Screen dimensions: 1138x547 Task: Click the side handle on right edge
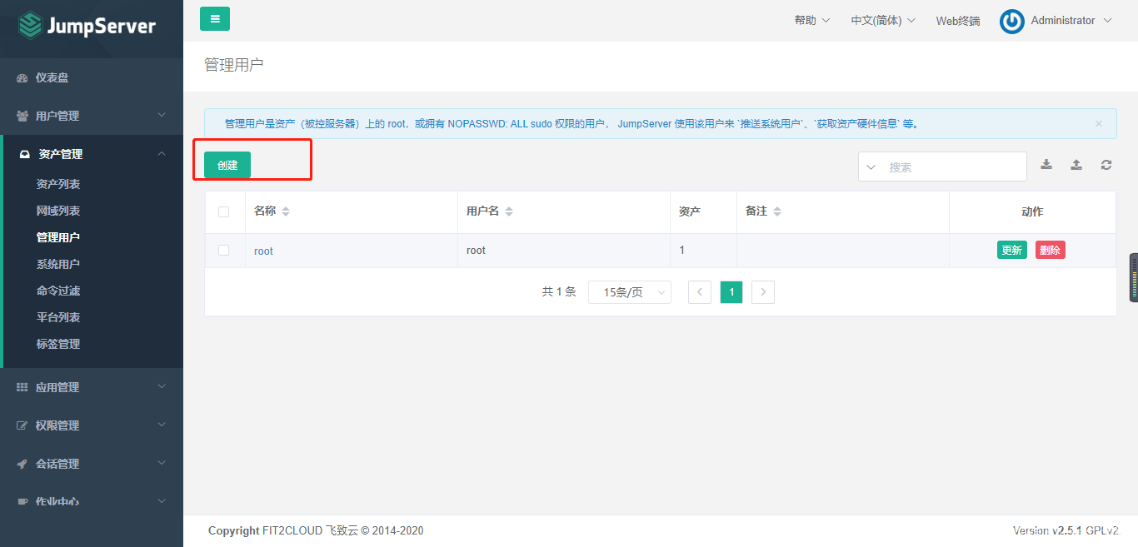pyautogui.click(x=1134, y=277)
